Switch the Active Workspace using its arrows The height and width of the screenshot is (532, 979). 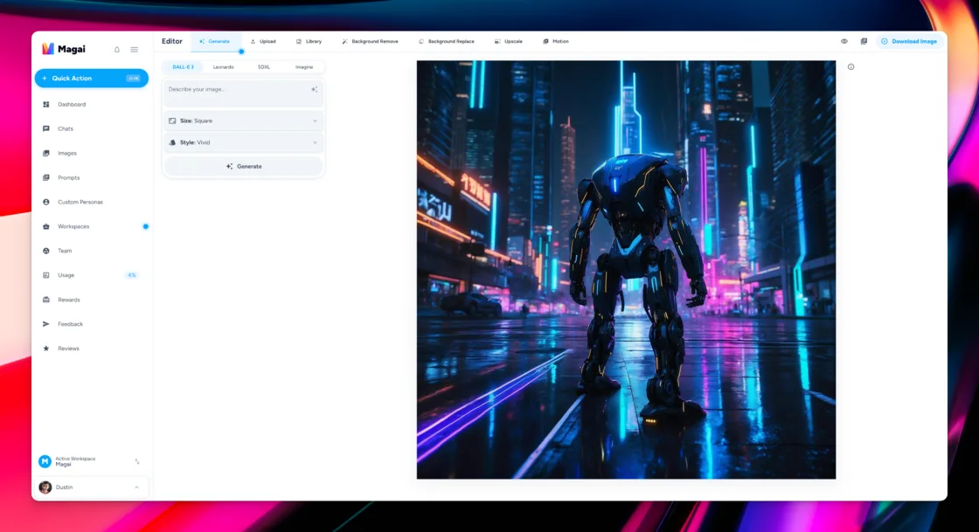click(136, 461)
